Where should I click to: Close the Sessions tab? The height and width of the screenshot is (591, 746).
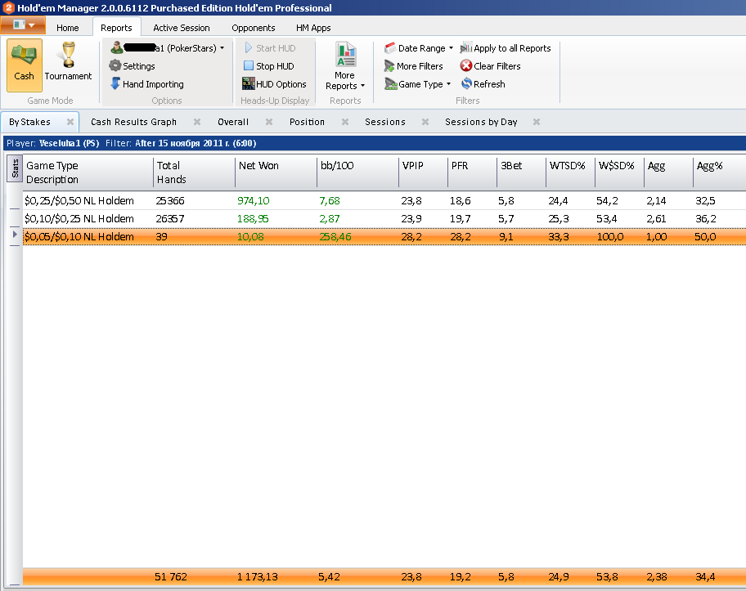coord(425,122)
